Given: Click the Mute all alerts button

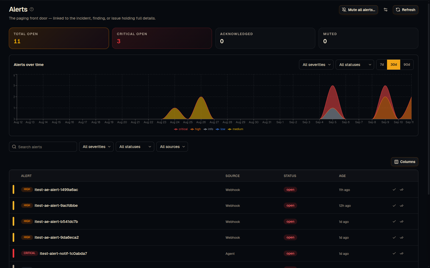Looking at the screenshot, I should [x=358, y=10].
